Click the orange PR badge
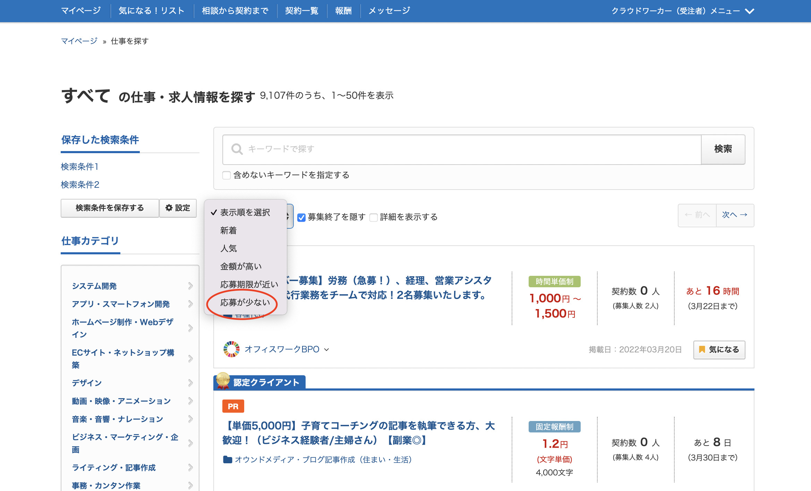This screenshot has width=811, height=491. click(233, 406)
